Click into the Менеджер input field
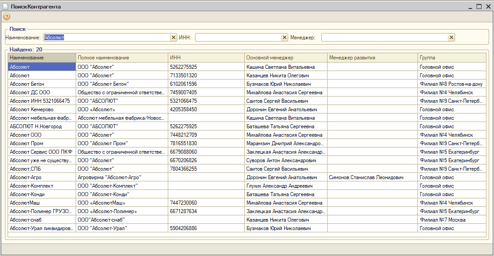Image resolution: width=494 pixels, height=256 pixels. click(x=385, y=38)
